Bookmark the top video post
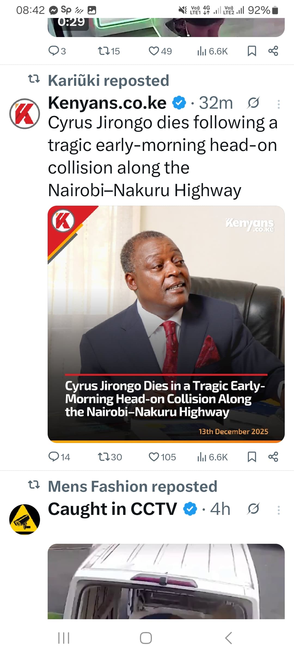Screen dimensions: 294x656 point(252,51)
